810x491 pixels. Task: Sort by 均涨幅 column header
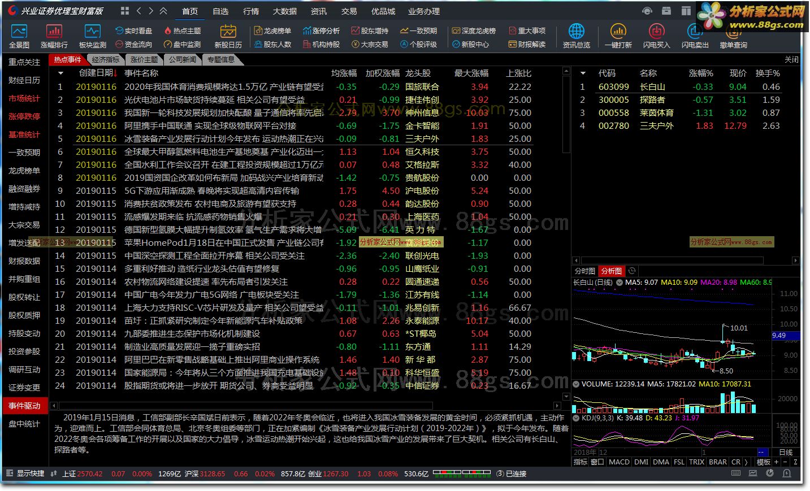click(344, 73)
